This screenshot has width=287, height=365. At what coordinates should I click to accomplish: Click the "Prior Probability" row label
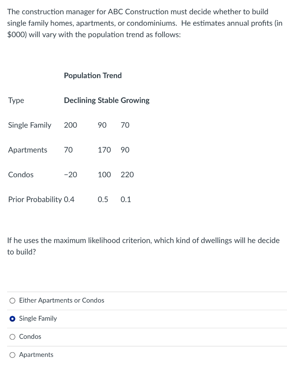pos(35,200)
